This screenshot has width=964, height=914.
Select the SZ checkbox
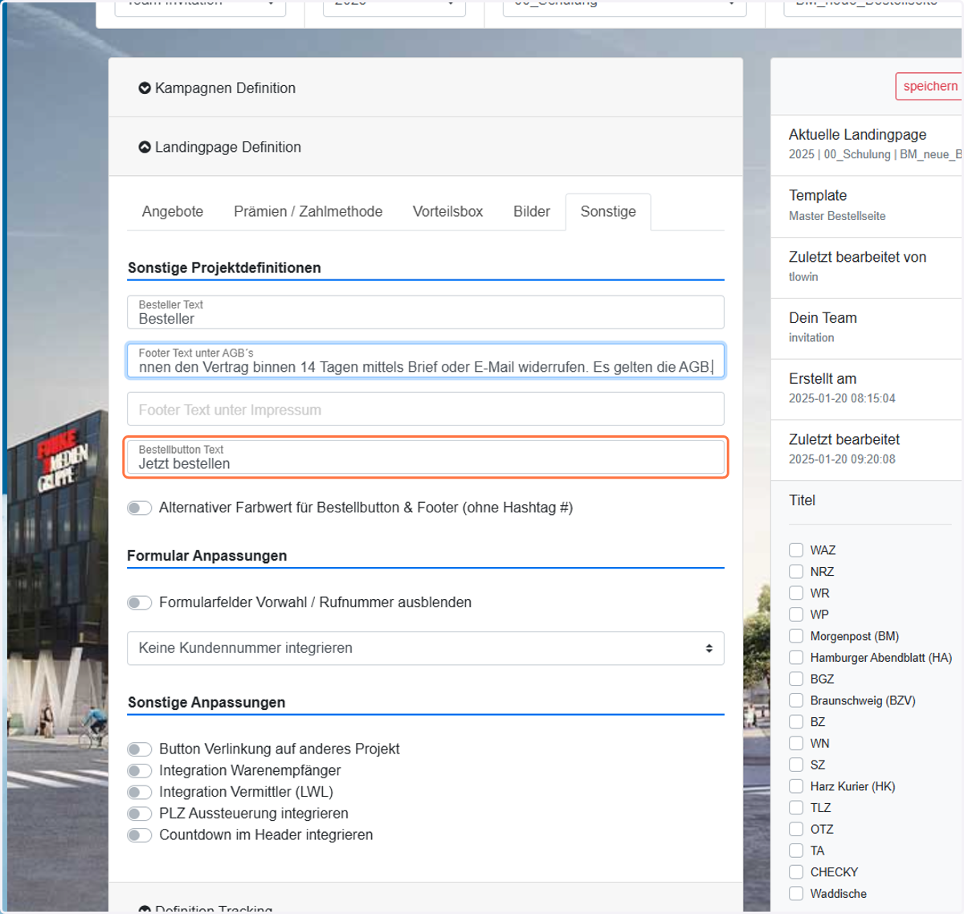pyautogui.click(x=796, y=765)
